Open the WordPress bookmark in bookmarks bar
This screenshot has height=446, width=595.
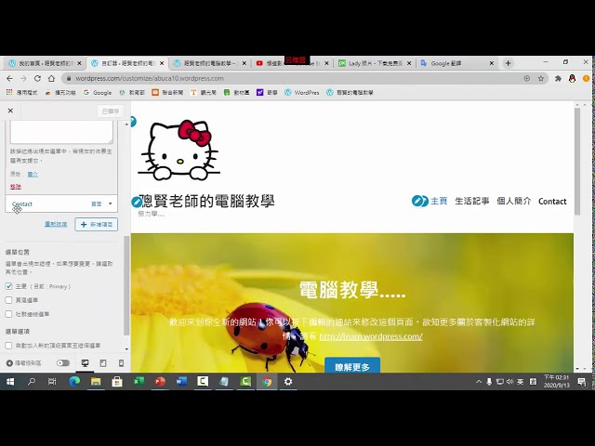pyautogui.click(x=302, y=92)
